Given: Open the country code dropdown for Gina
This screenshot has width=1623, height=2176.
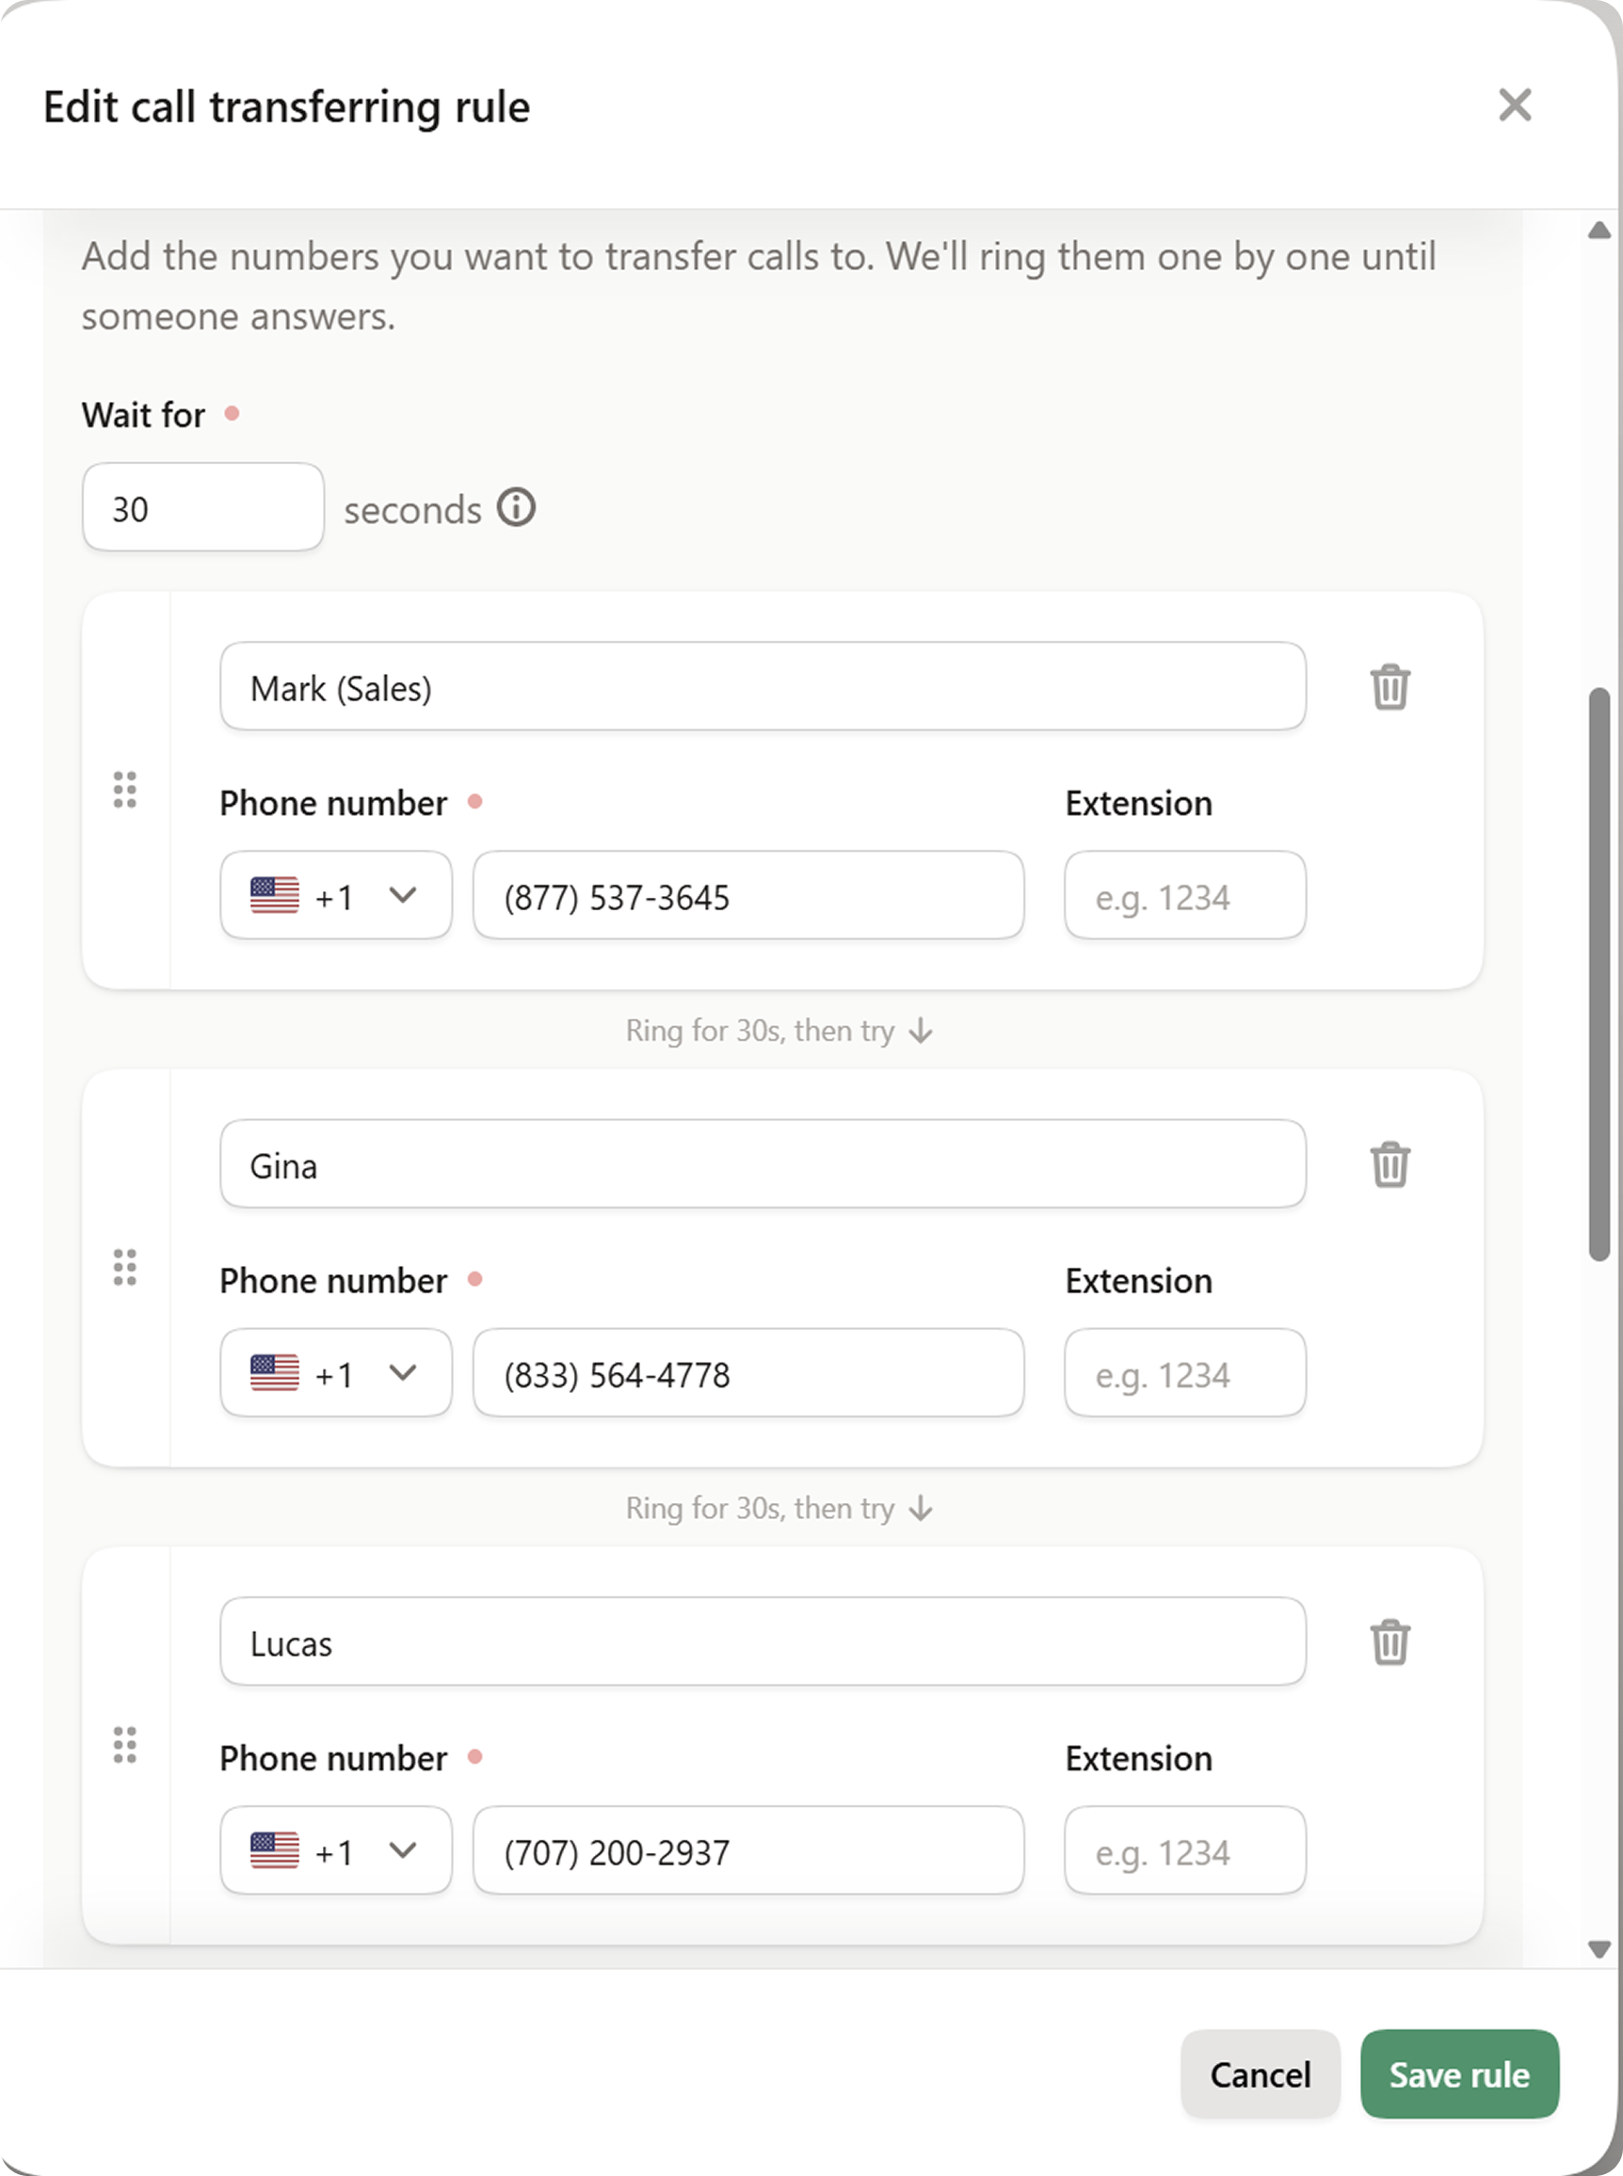Looking at the screenshot, I should tap(405, 1373).
